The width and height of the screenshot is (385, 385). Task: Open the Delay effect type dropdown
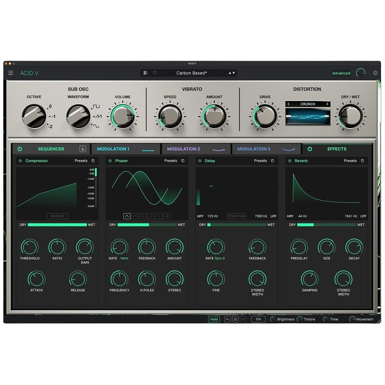tap(210, 161)
